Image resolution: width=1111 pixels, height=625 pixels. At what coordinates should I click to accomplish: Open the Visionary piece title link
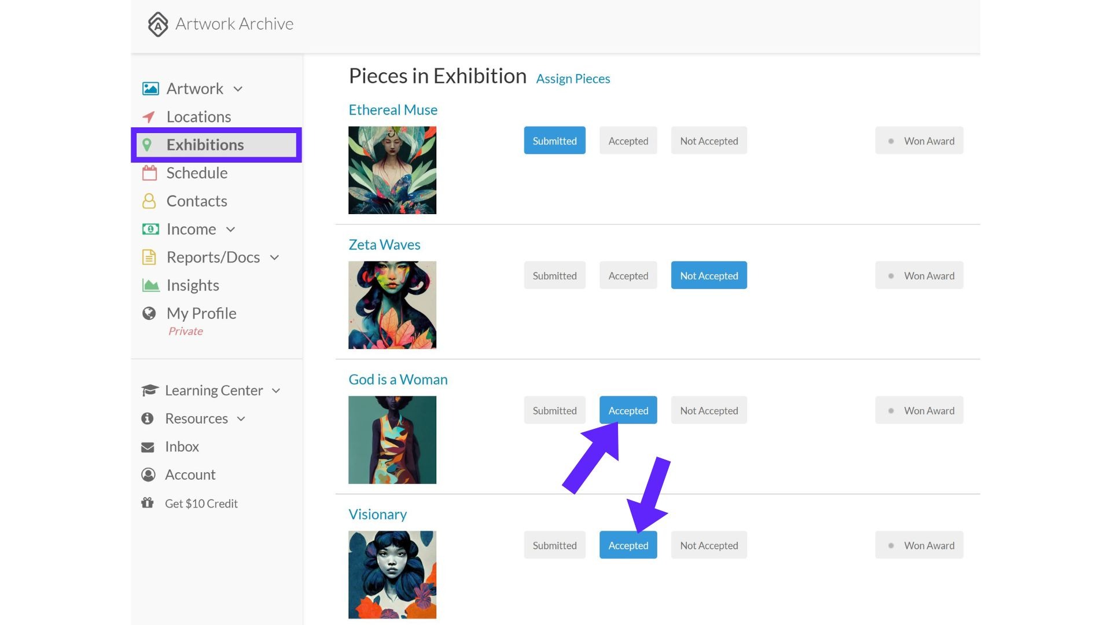point(377,514)
